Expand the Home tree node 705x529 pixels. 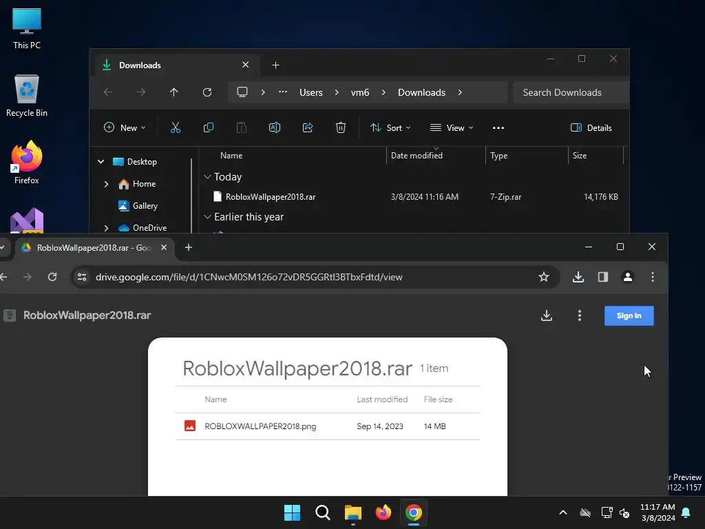point(106,184)
